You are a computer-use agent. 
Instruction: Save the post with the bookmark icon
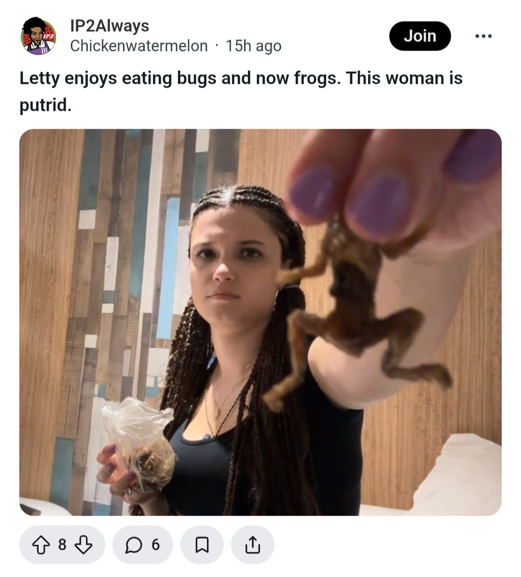(x=202, y=545)
